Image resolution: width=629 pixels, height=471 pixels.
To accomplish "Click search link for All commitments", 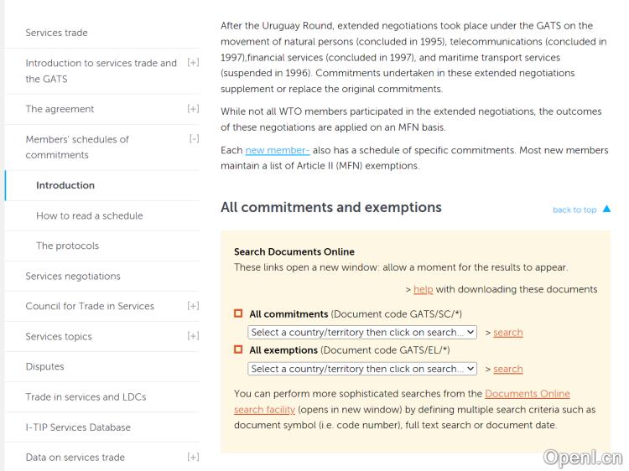I will click(507, 333).
